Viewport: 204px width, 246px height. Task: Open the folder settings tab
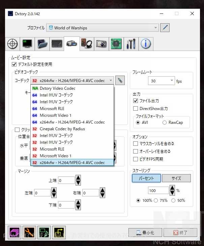42,44
